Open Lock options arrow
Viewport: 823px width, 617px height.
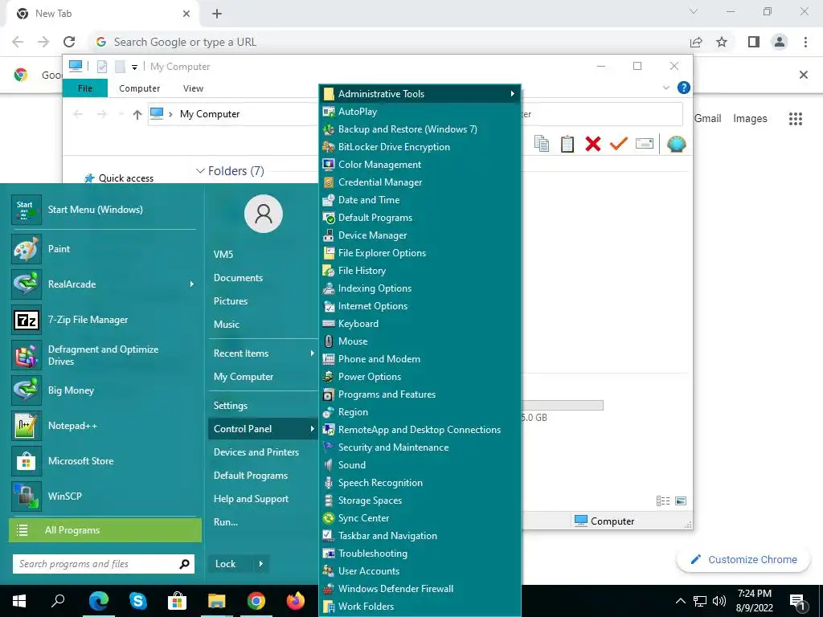(x=261, y=564)
